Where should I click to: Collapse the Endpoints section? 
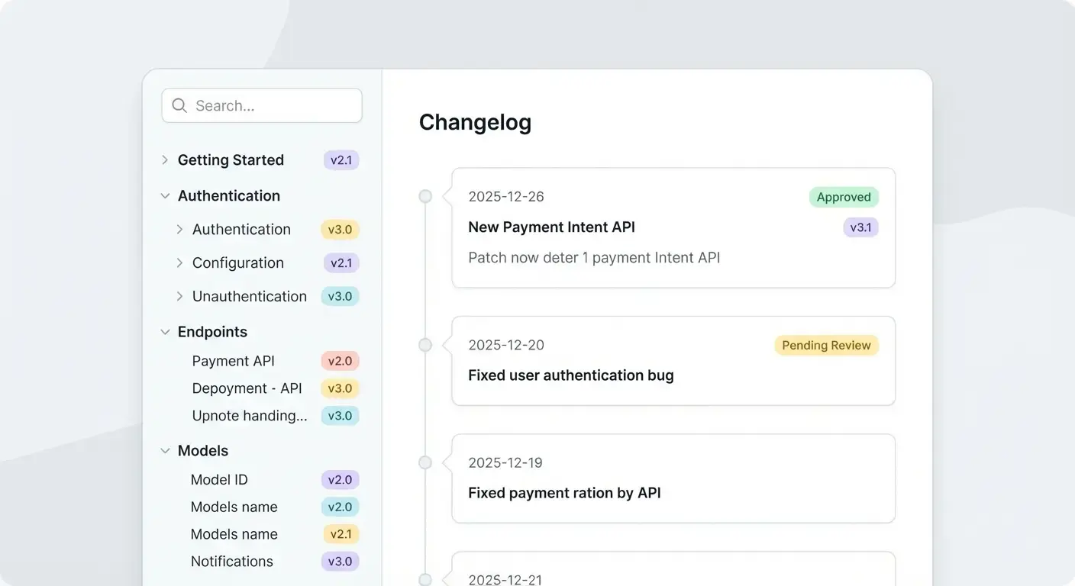click(165, 331)
